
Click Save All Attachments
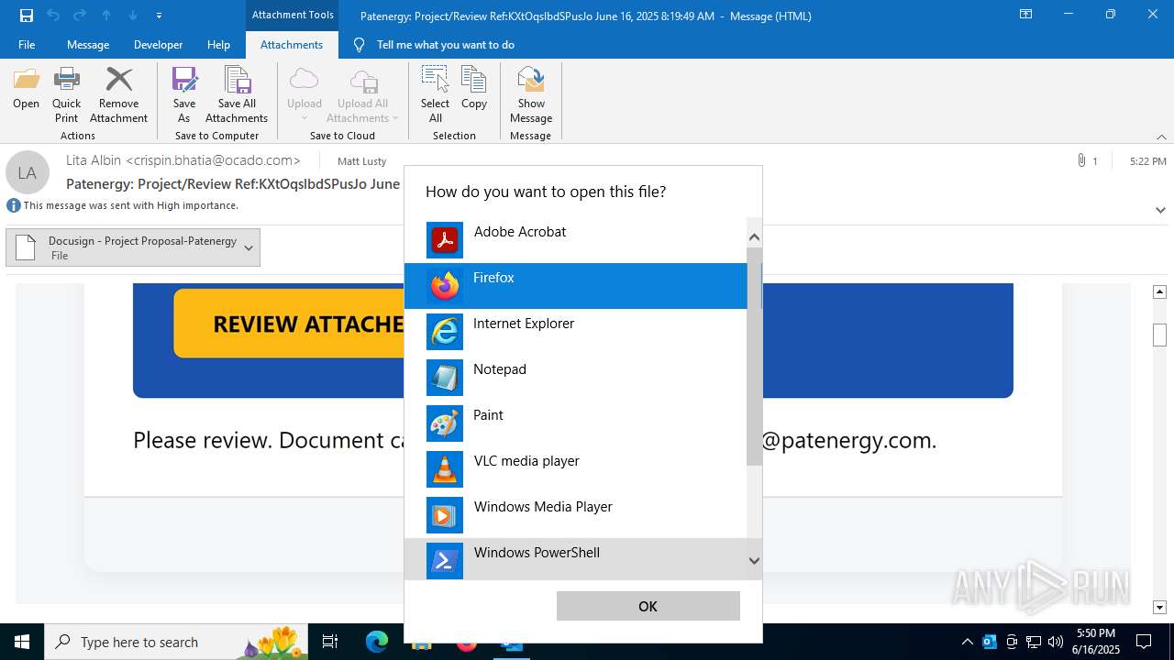tap(237, 94)
